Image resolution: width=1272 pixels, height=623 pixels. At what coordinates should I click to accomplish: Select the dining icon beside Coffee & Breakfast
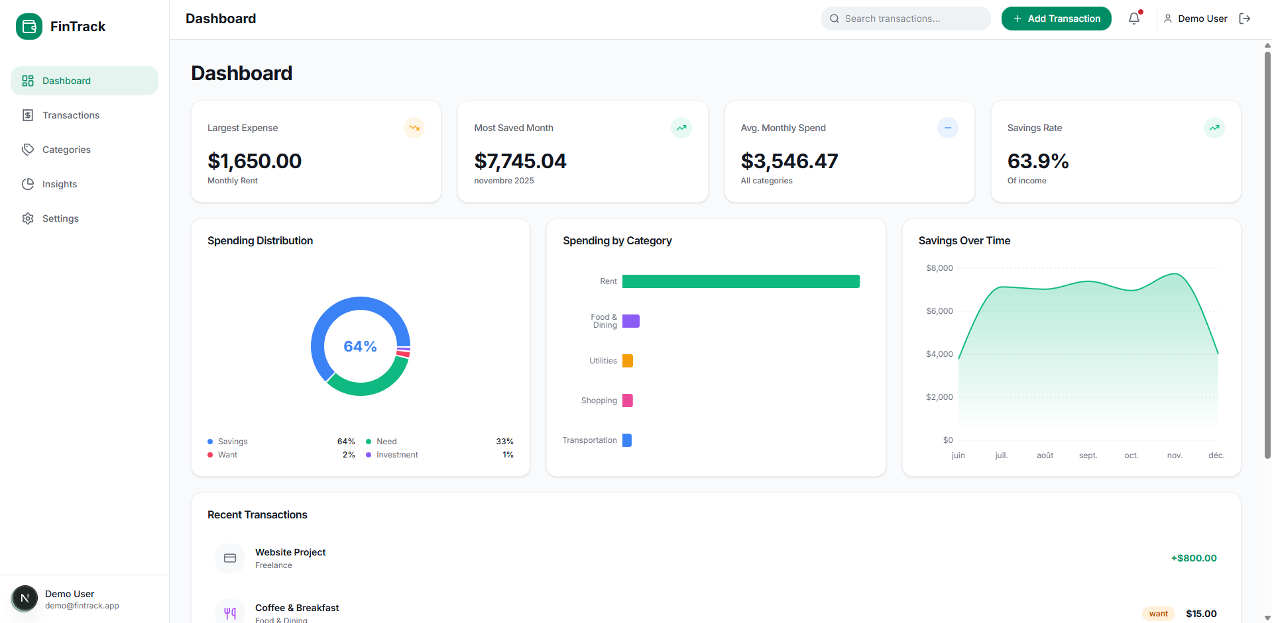[x=230, y=612]
